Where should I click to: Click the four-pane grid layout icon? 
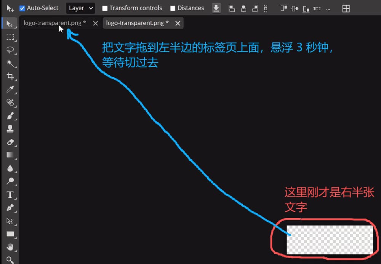coord(346,8)
